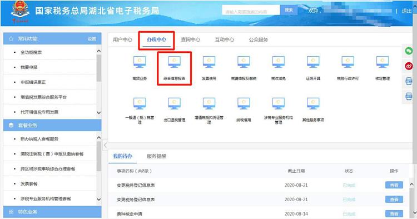This screenshot has width=417, height=219.
Task: Click 已完成 status in the 票种核定申请 row
Action: point(349,213)
